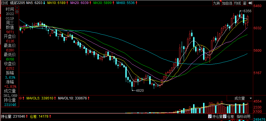Click the 249476 open interest axis value
This screenshot has width=266, height=121.
pos(259,119)
